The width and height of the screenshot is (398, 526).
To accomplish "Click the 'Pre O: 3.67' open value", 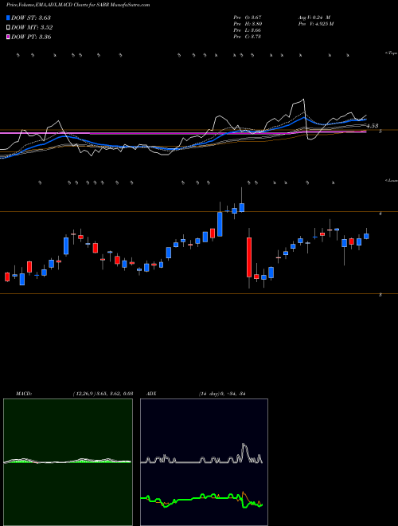I will 248,18.
